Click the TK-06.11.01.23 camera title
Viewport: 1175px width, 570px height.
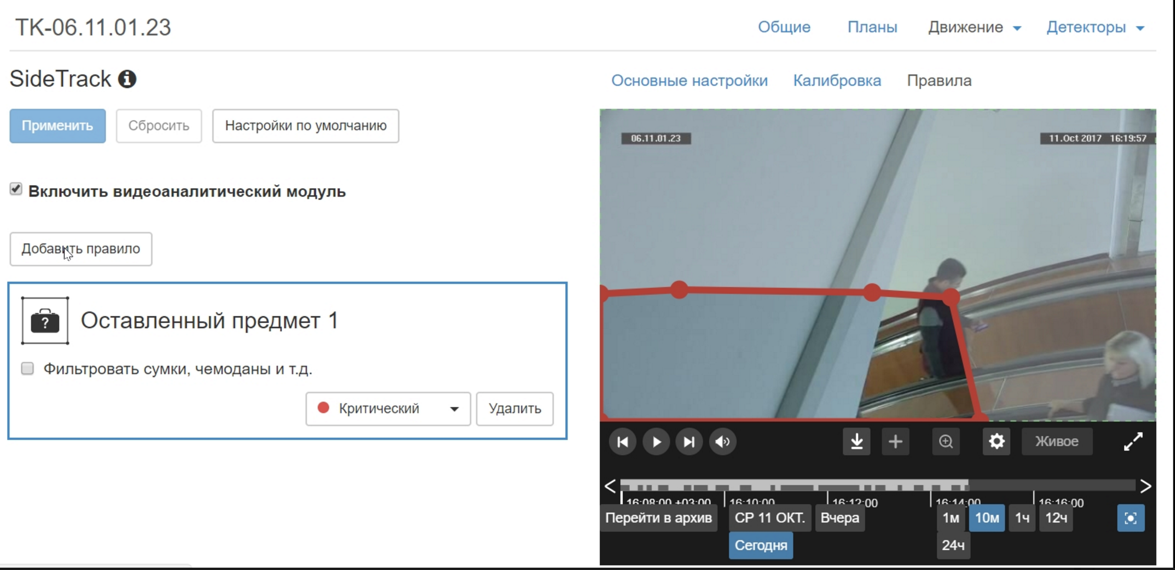[x=93, y=27]
